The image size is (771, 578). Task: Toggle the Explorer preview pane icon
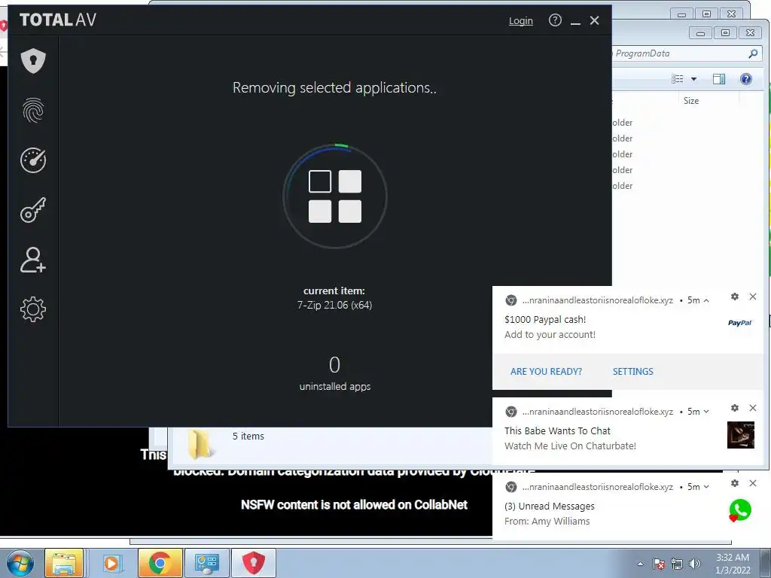pos(719,79)
